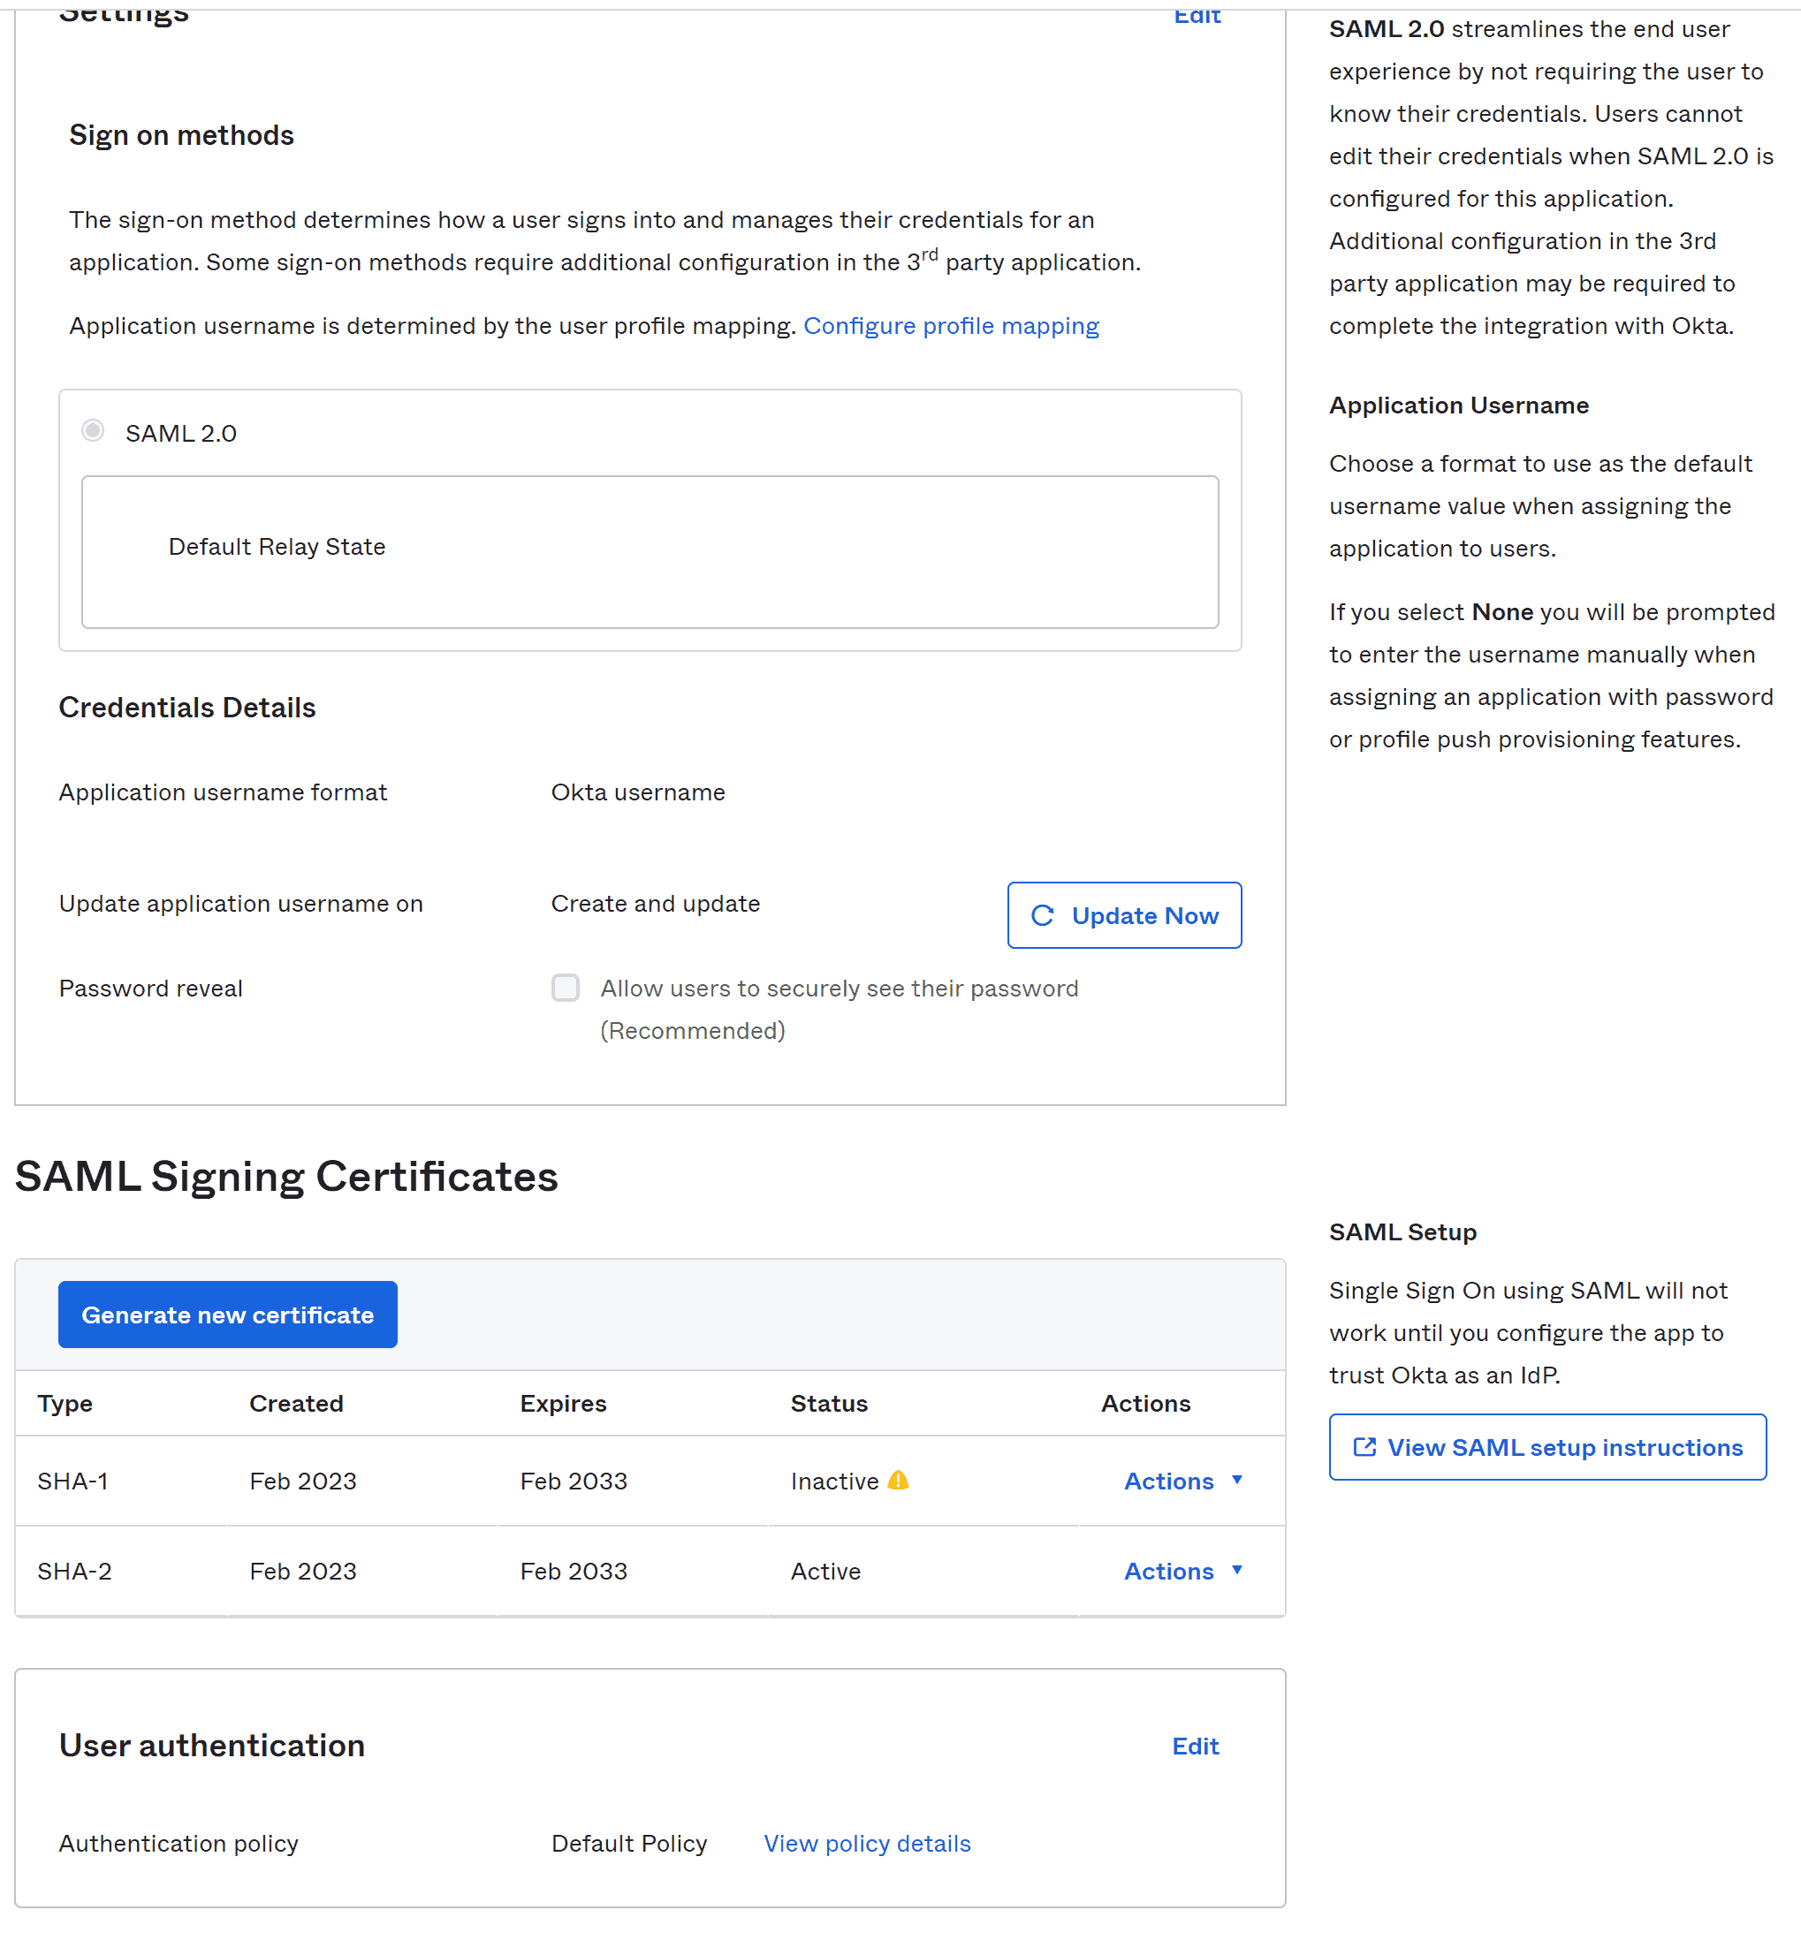Click the Update Now button
The height and width of the screenshot is (1940, 1801).
click(1124, 915)
